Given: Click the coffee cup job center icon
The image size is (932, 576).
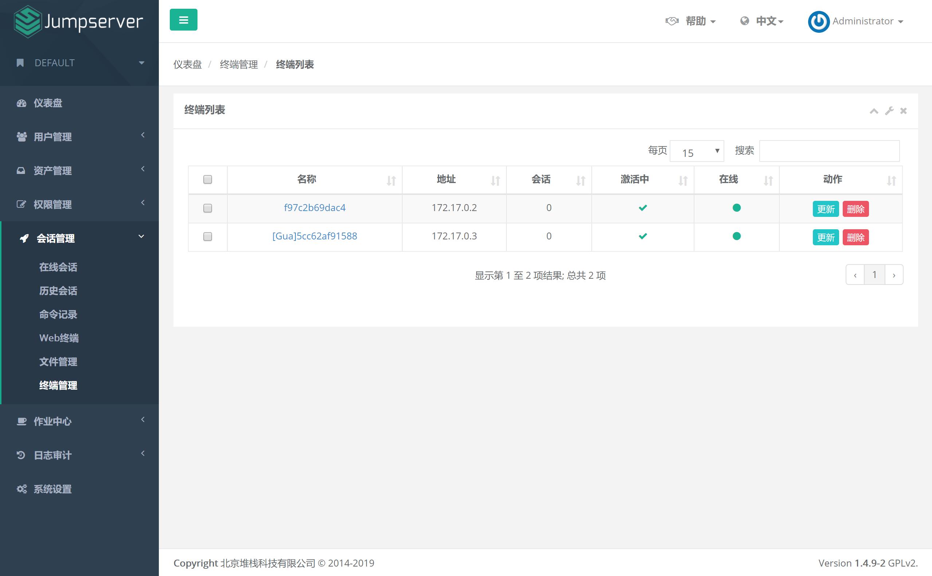Looking at the screenshot, I should (x=22, y=421).
